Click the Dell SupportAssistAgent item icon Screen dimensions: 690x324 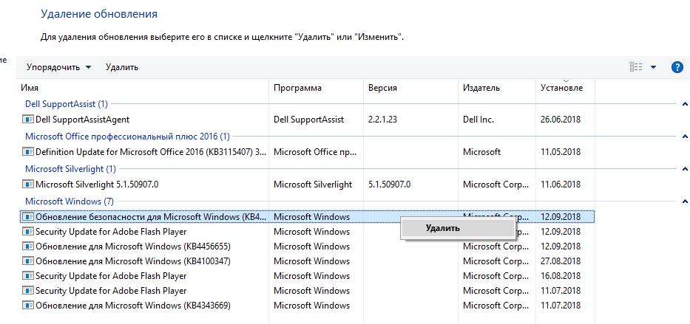(27, 120)
